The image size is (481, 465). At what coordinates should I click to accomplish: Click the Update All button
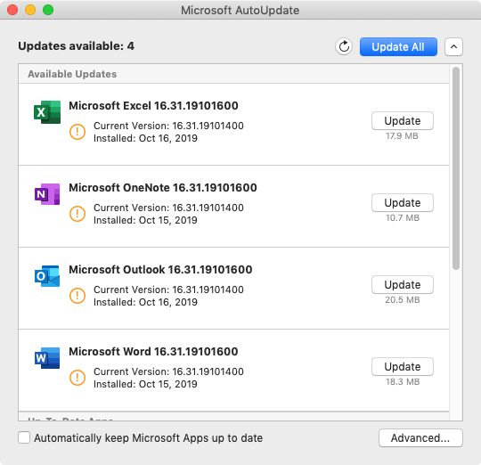pos(398,46)
